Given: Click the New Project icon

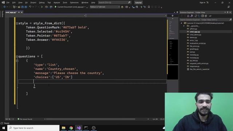Looking at the screenshot, I should click(14, 7).
